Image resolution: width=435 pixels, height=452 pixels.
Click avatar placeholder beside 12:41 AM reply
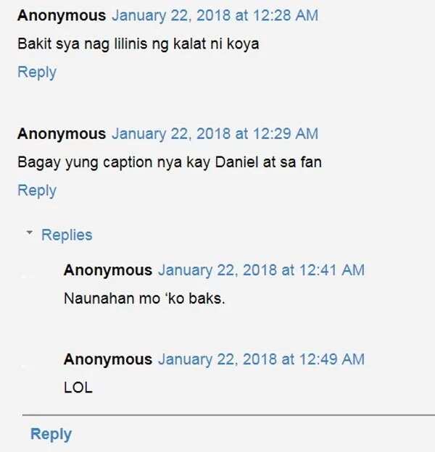[x=27, y=276]
